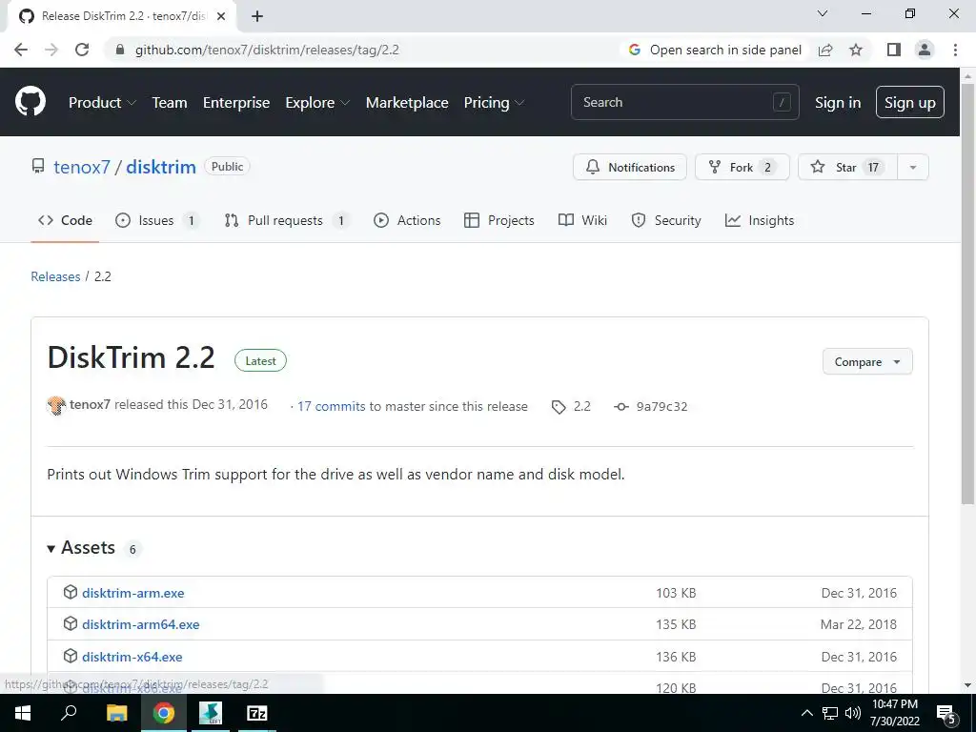Open the Chrome three-dot menu
The image size is (976, 732).
(x=955, y=50)
